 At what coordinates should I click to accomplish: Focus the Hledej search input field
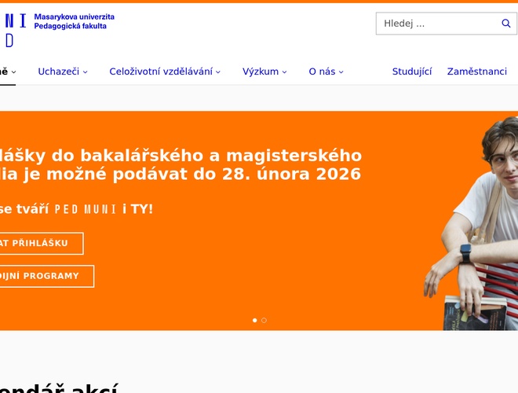[438, 23]
